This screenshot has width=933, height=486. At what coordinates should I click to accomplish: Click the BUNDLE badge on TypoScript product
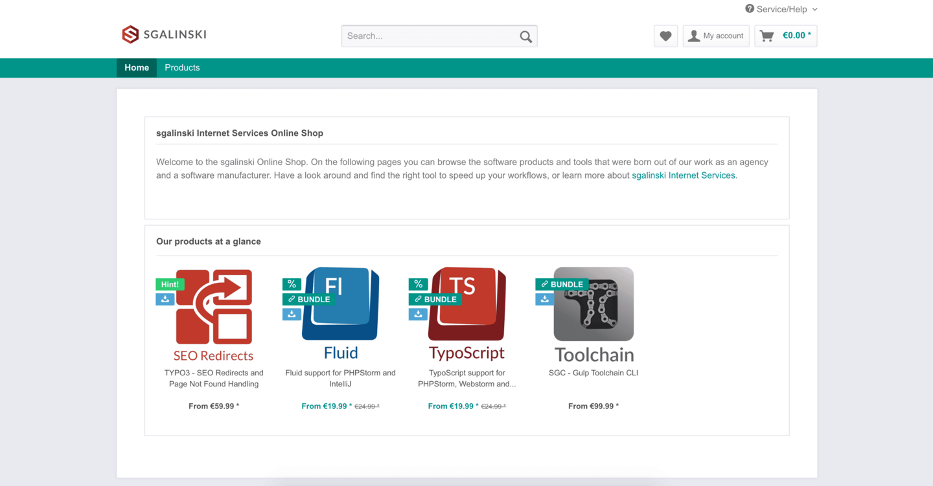coord(435,299)
